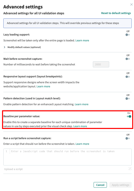
Task: Click the Cancel button
Action: coord(100,185)
